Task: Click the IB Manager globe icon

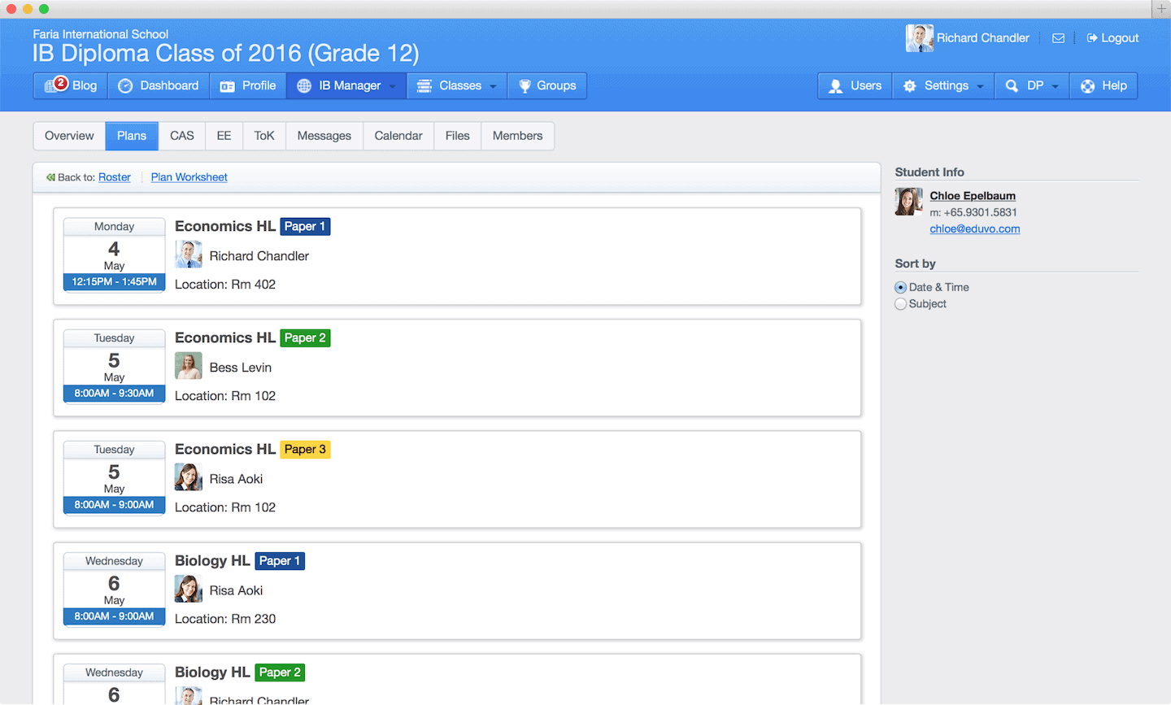Action: point(304,86)
